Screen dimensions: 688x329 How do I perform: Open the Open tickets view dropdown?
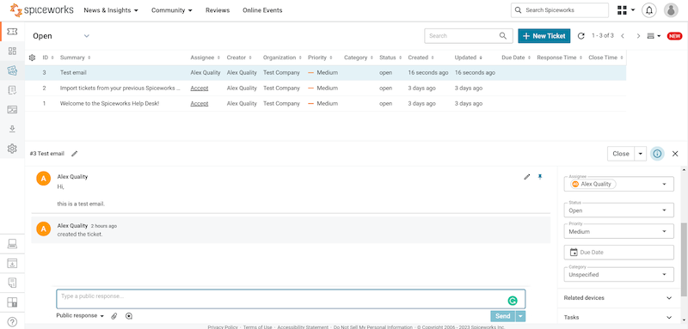(x=61, y=36)
